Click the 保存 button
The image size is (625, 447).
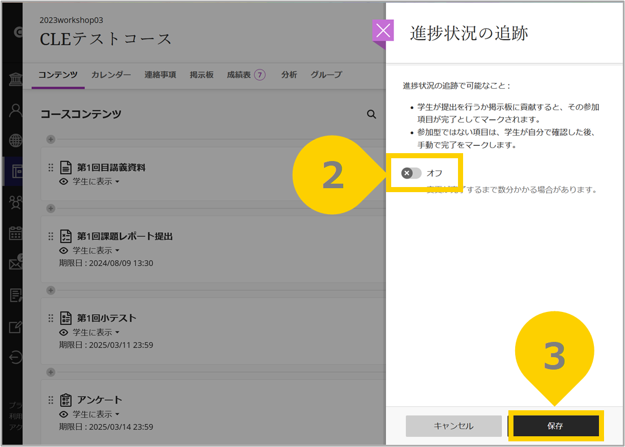[x=555, y=426]
